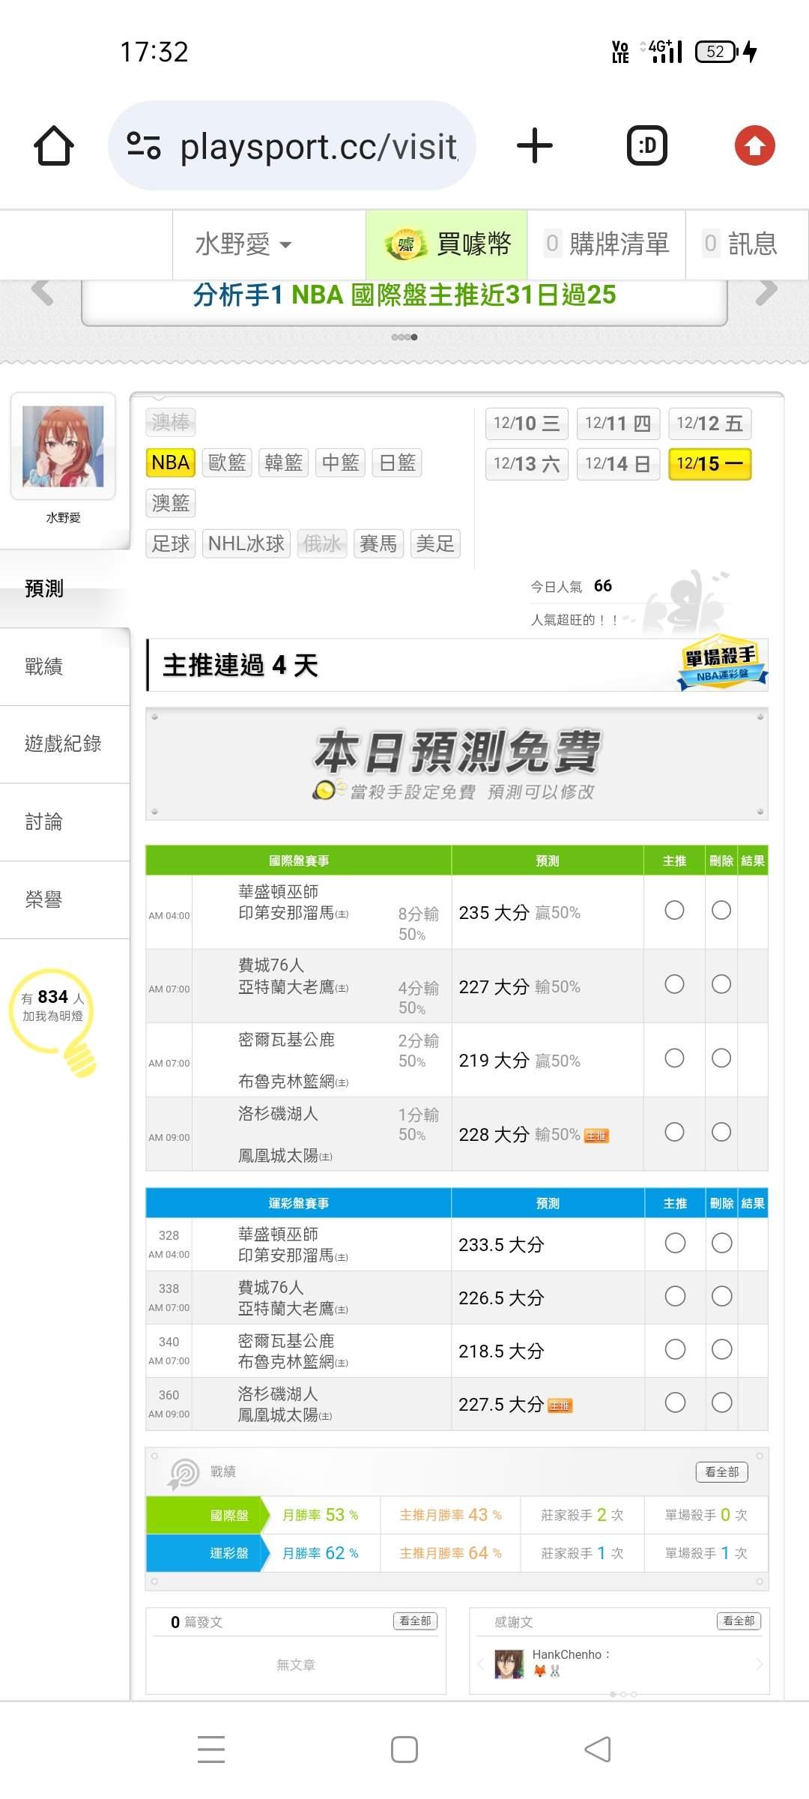Tap the coin icon next to 買噱幣
The width and height of the screenshot is (809, 1799).
tap(405, 244)
